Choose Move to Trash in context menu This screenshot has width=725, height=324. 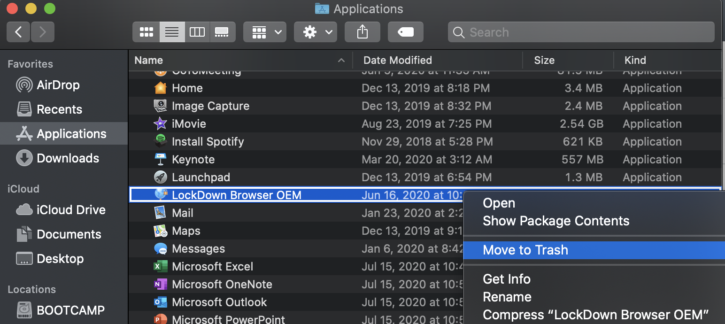point(525,250)
